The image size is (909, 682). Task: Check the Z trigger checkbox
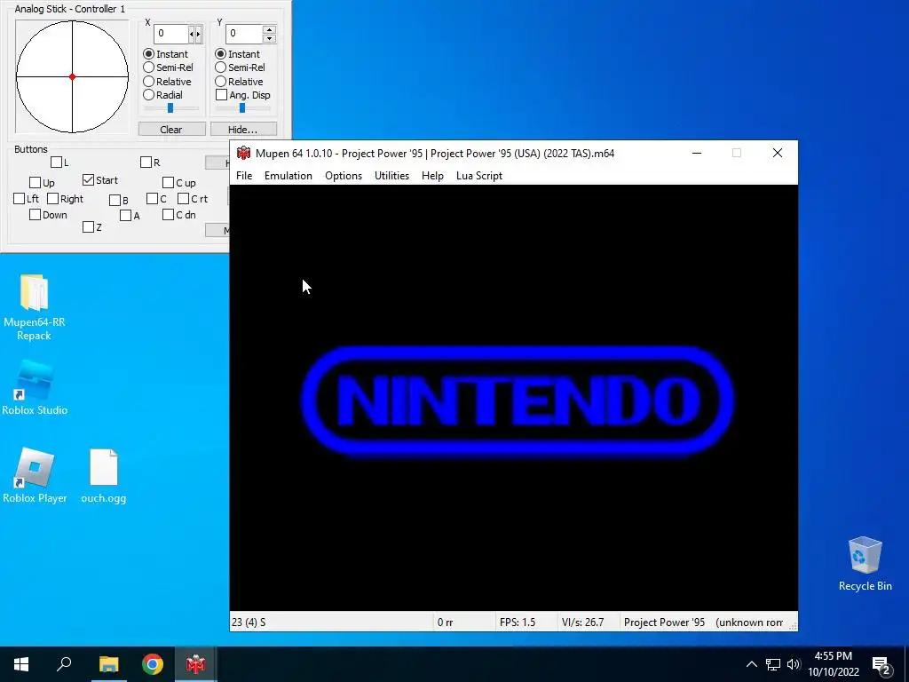[88, 227]
